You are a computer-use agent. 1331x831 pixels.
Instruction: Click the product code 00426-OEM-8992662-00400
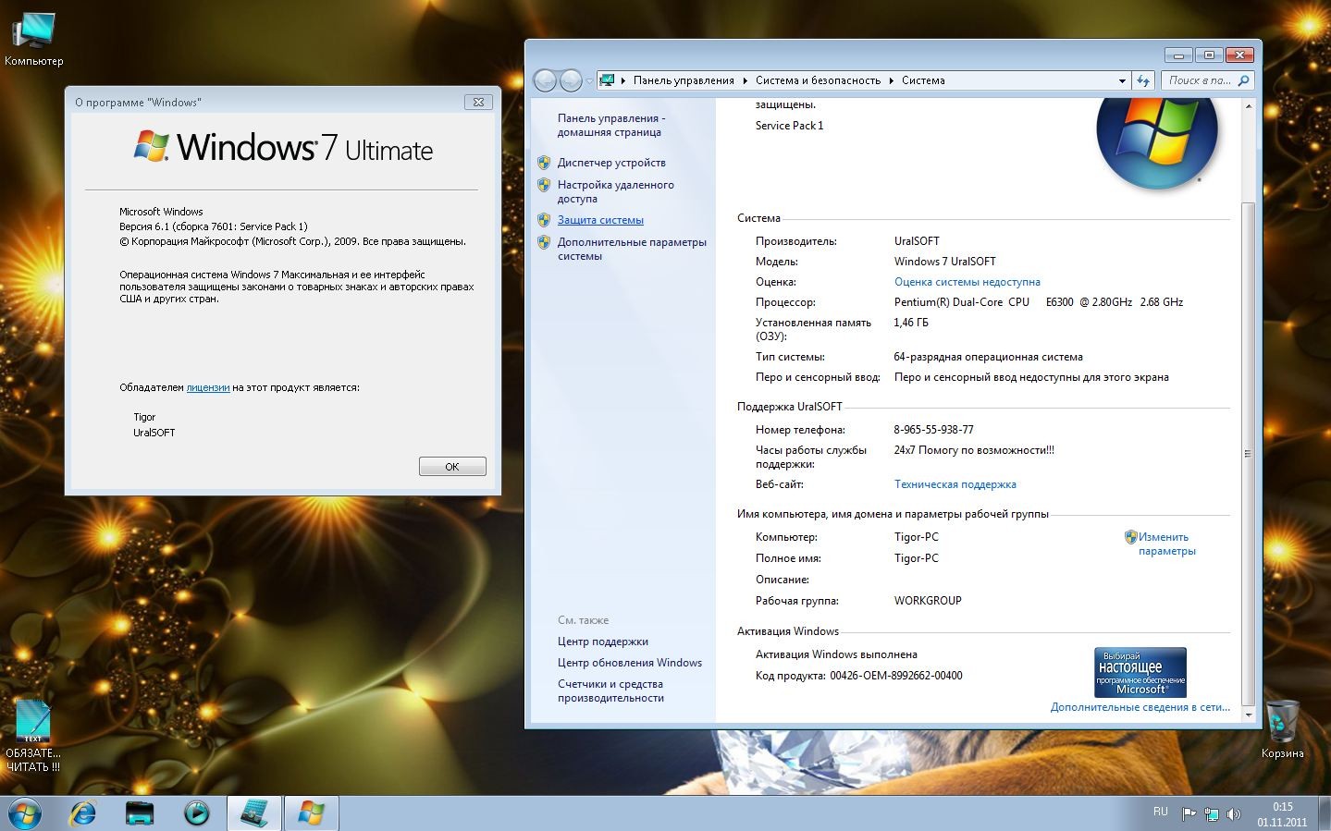895,676
